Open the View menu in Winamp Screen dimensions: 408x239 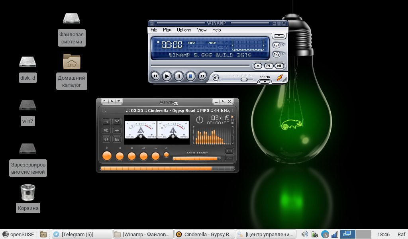click(202, 30)
